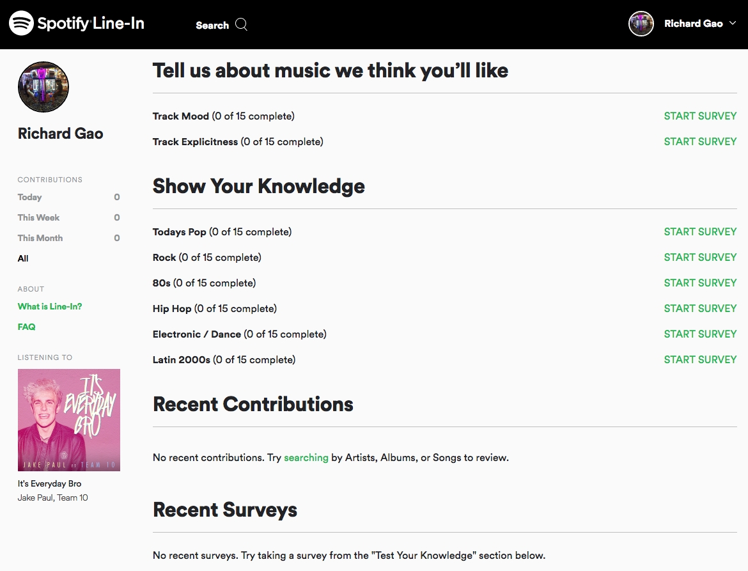Click the CONTRIBUTIONS sidebar label
This screenshot has height=571, width=748.
(50, 180)
